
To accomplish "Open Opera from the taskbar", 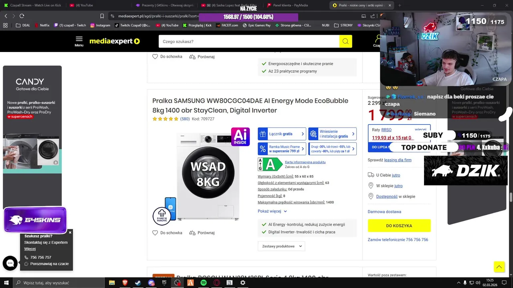I will 216,283.
